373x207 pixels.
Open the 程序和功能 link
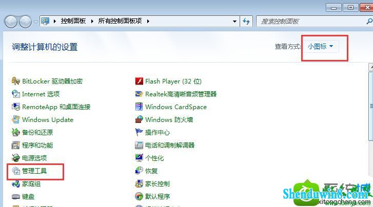tap(37, 145)
